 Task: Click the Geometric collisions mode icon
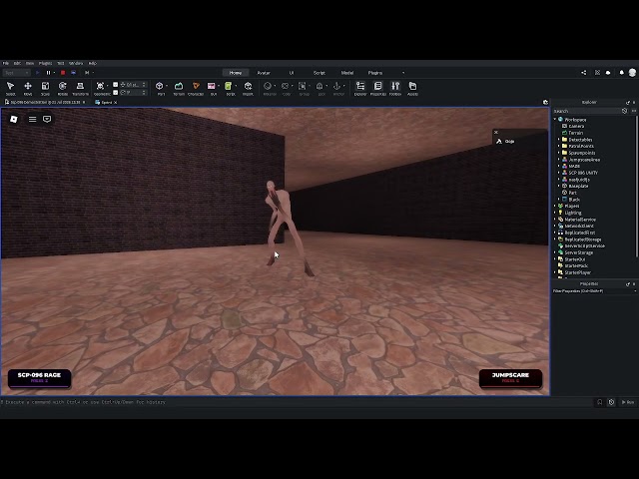[x=100, y=86]
